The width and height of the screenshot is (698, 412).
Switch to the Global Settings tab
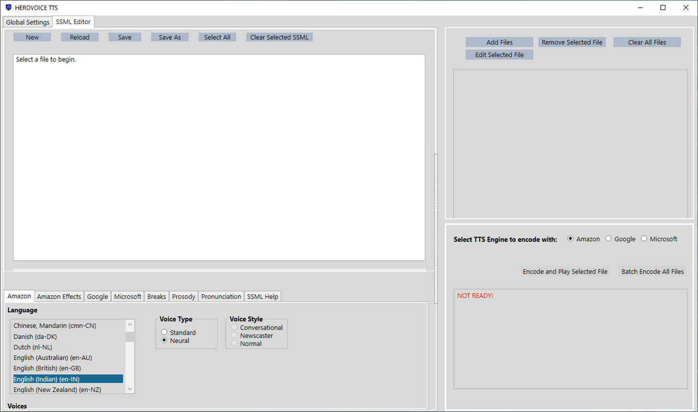[27, 22]
